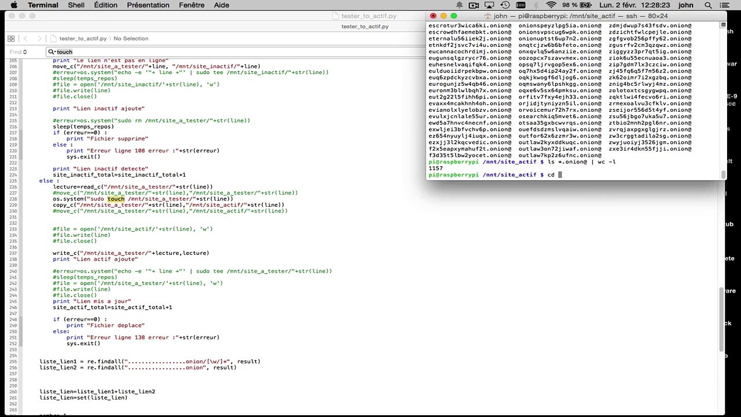The width and height of the screenshot is (741, 417).
Task: Open the Terminal application menu
Action: tap(43, 5)
